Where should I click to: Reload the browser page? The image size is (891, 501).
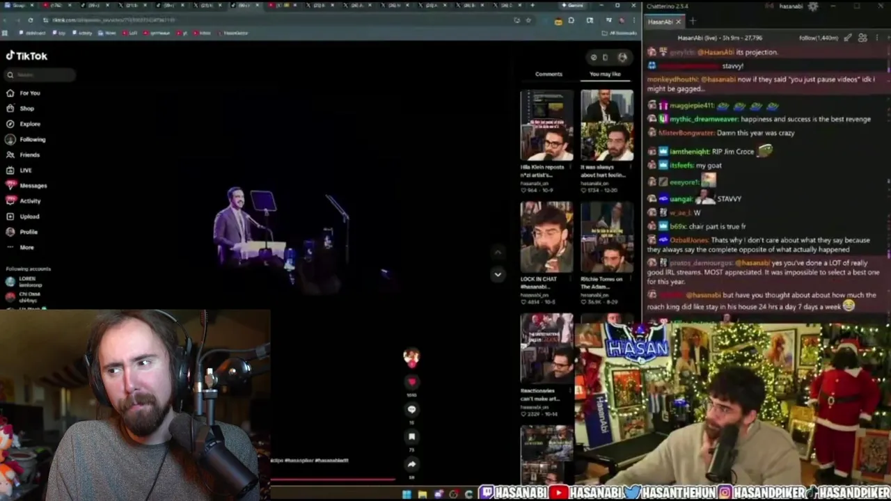coord(30,20)
